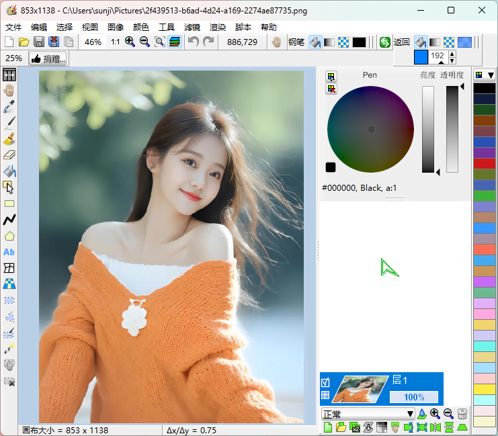The image size is (498, 436).
Task: Save the image with floppy icon
Action: click(39, 42)
